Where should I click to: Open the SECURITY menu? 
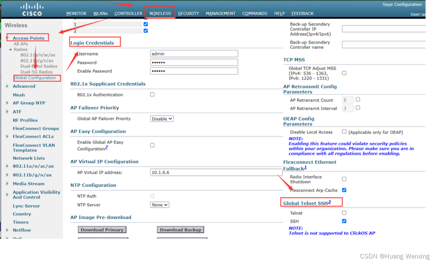pyautogui.click(x=189, y=13)
